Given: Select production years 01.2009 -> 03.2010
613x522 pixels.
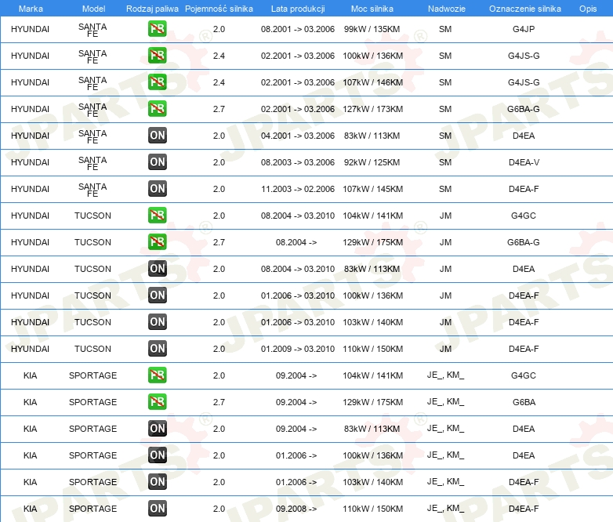Looking at the screenshot, I should pyautogui.click(x=298, y=349).
